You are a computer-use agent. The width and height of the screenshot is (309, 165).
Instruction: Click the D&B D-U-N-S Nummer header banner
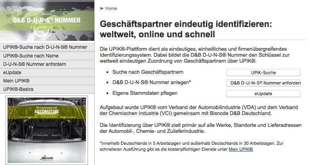click(47, 20)
